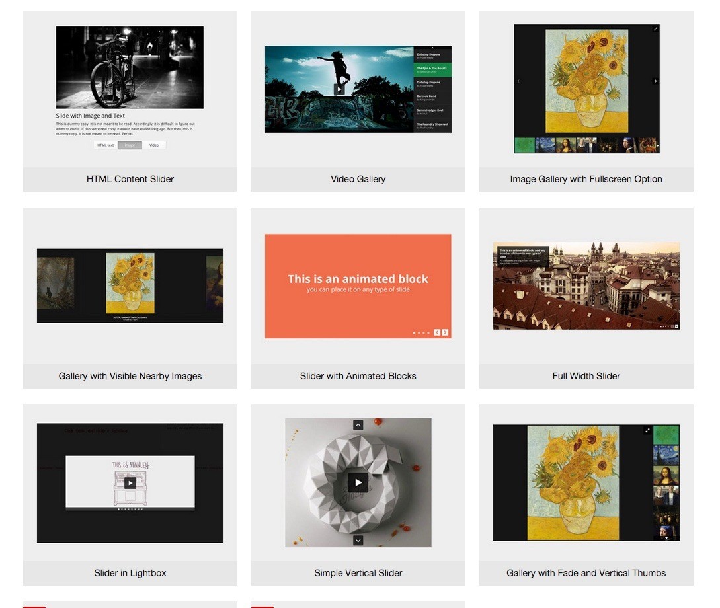Click the 'Slide with Image and Text' heading
The image size is (720, 608).
[91, 116]
